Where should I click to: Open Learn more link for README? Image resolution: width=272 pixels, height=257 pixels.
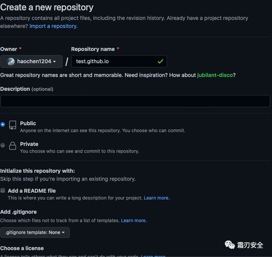156,198
